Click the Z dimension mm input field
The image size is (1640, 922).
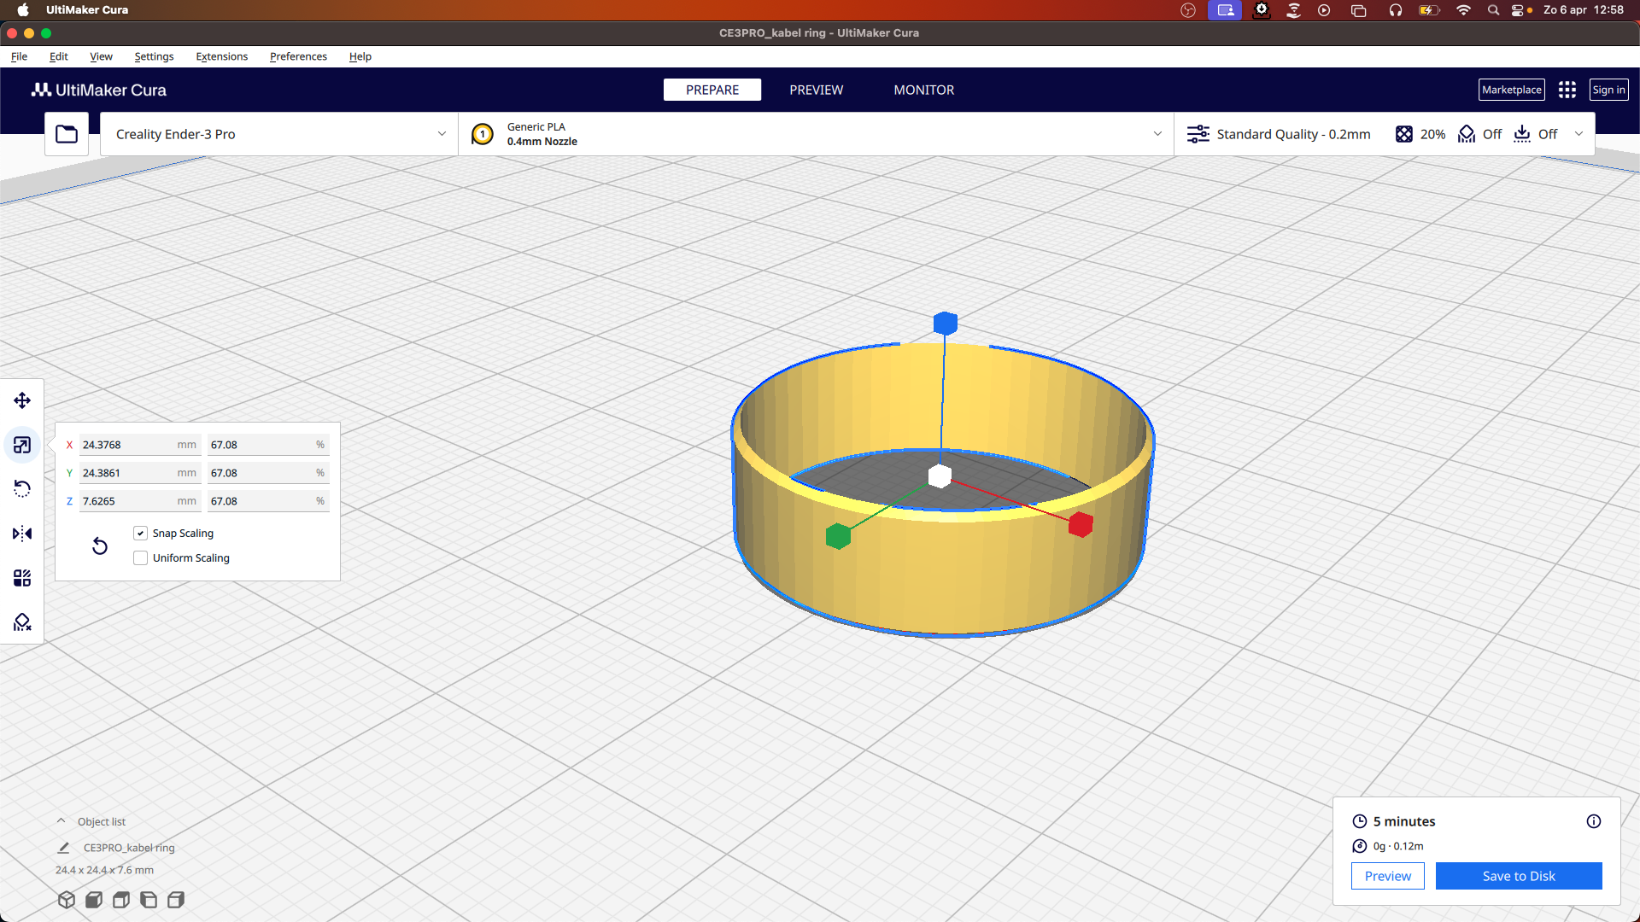tap(139, 501)
